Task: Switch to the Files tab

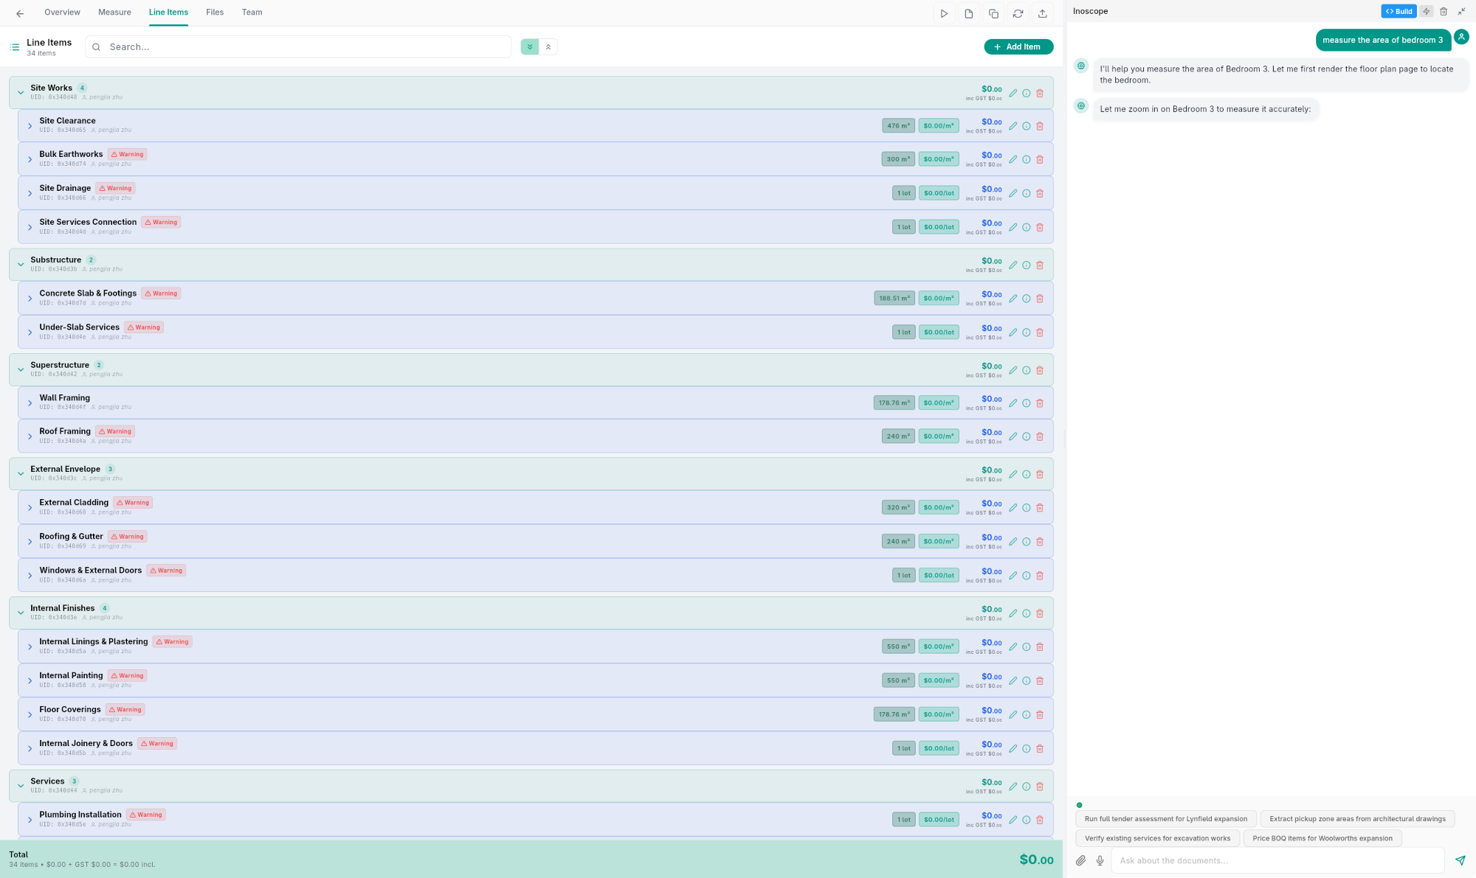Action: tap(215, 12)
